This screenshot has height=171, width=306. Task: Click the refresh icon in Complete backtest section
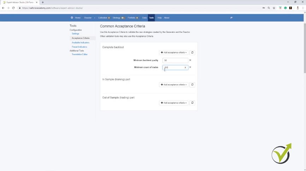click(x=192, y=53)
